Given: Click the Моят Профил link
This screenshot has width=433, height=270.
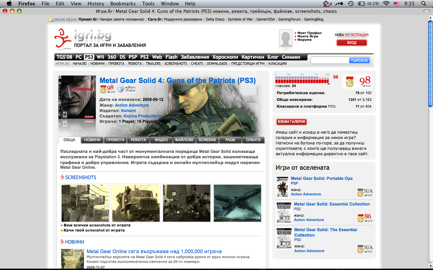Looking at the screenshot, I should (310, 33).
